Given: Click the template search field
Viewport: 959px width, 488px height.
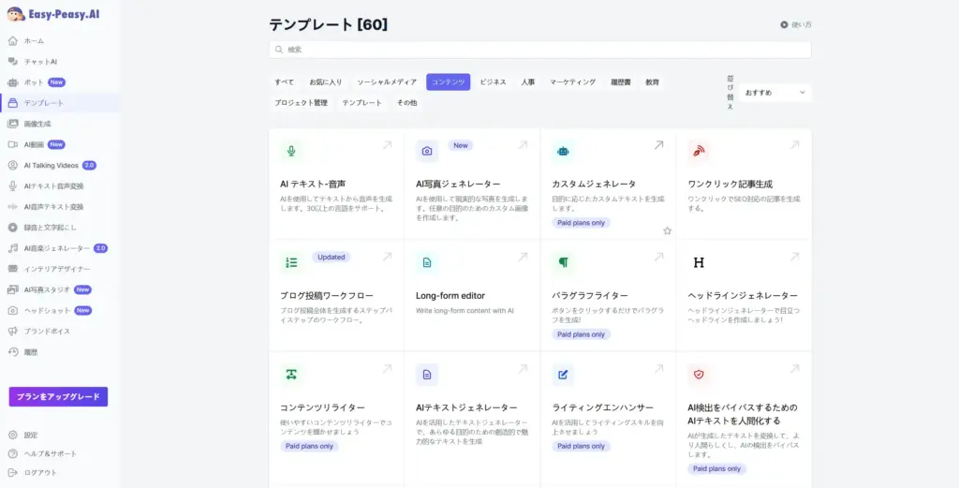Looking at the screenshot, I should (x=539, y=50).
